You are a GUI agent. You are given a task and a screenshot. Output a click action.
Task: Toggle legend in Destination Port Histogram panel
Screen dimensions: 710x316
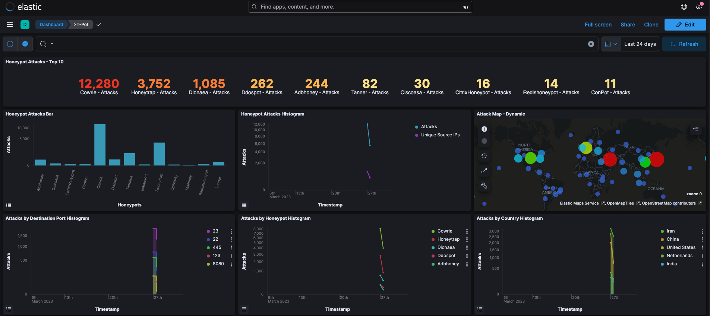click(x=9, y=309)
